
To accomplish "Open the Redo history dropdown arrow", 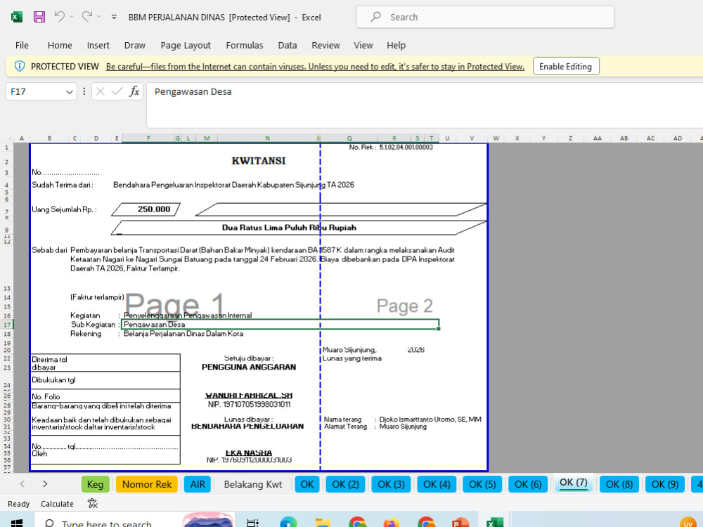I will point(98,17).
